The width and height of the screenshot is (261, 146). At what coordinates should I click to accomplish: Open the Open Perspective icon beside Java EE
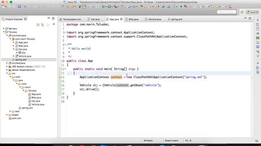pos(242,12)
